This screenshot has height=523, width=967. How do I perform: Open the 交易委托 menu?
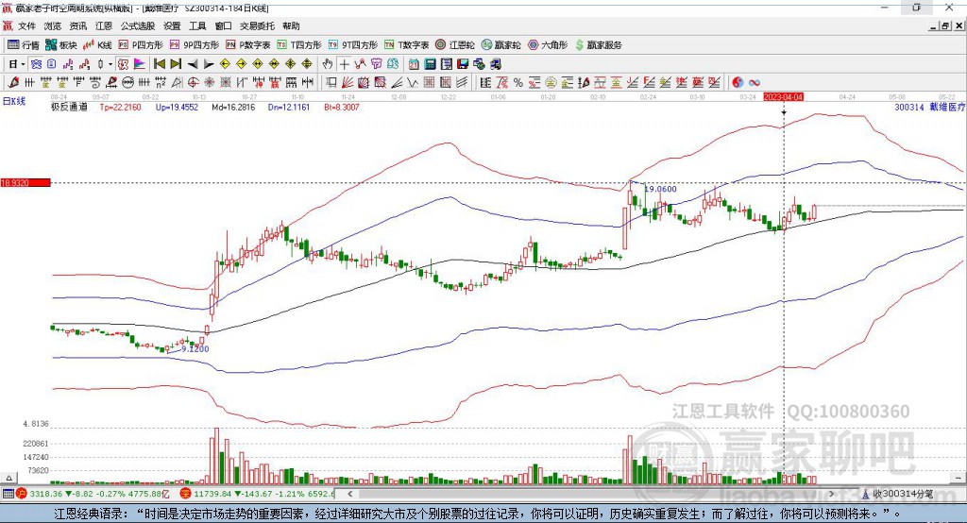point(257,25)
